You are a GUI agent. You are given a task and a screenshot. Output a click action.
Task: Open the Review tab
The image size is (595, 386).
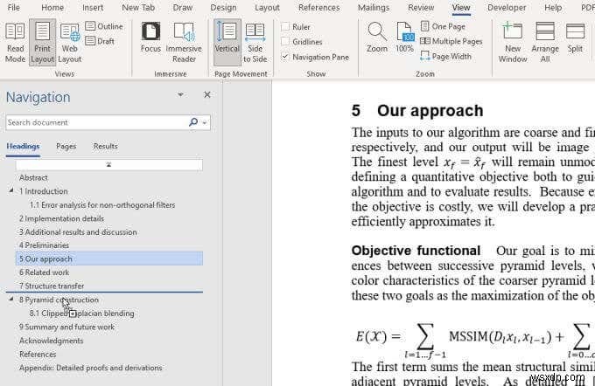coord(421,8)
